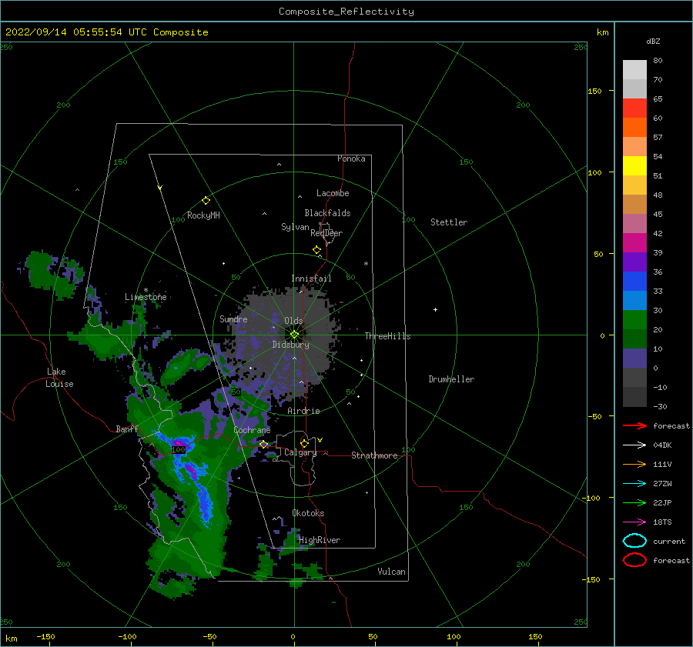Click the Drumheller city label
Image resolution: width=693 pixels, height=647 pixels.
click(x=451, y=379)
